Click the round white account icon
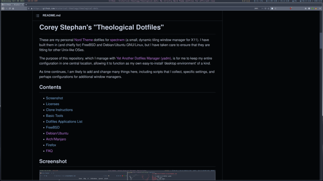 click(309, 8)
